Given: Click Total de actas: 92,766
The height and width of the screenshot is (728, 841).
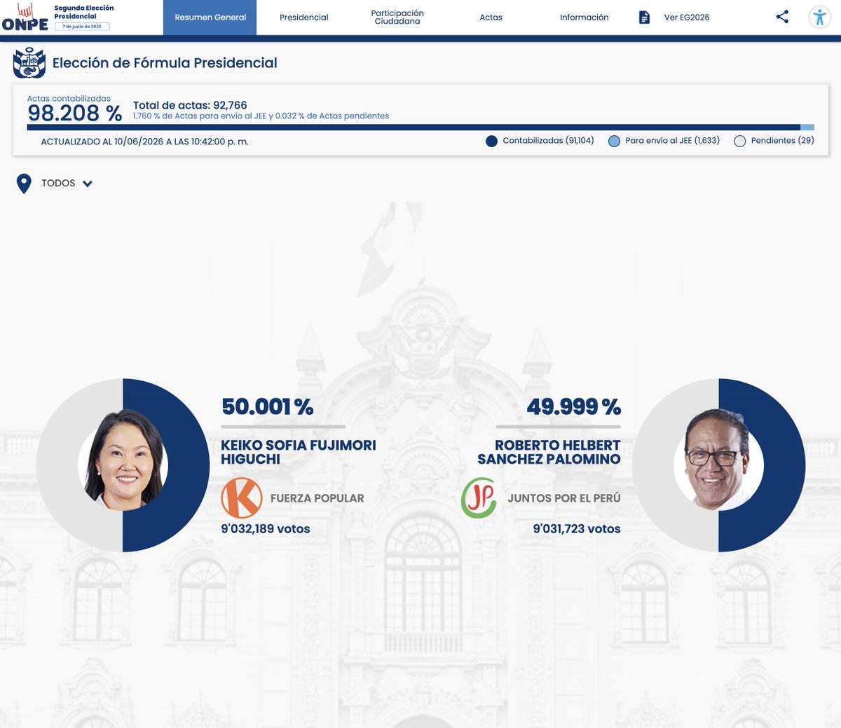Looking at the screenshot, I should [190, 105].
